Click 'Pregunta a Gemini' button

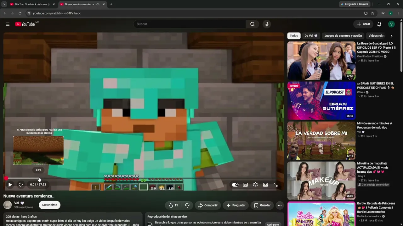[354, 4]
